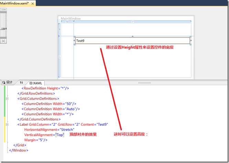229x163 pixels.
Task: Collapse the Label element code block
Action: click(7, 124)
